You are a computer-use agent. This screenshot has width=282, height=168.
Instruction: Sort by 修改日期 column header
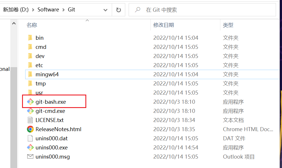pyautogui.click(x=163, y=25)
